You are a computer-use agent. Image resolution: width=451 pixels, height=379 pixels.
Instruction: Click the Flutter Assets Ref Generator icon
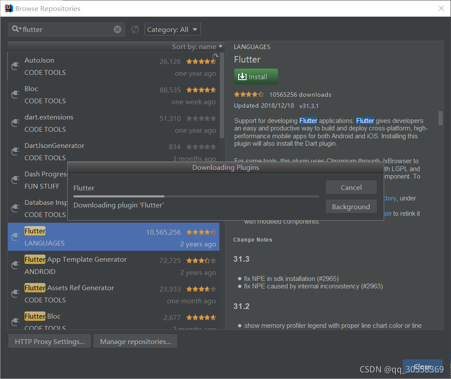tap(15, 294)
